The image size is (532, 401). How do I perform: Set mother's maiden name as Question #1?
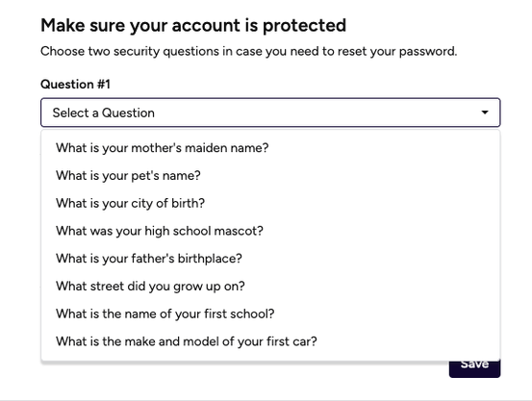click(270, 148)
